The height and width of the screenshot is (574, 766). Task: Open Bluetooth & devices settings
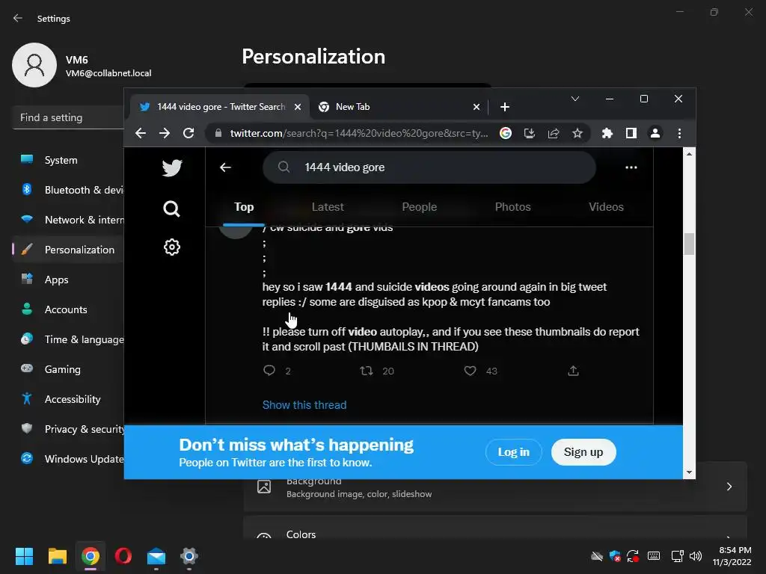[68, 190]
